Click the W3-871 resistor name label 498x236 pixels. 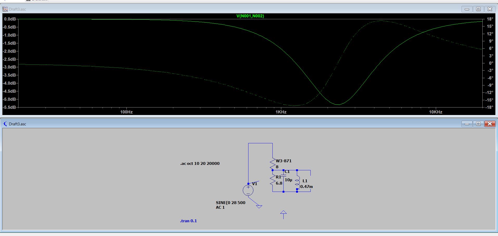[284, 161]
